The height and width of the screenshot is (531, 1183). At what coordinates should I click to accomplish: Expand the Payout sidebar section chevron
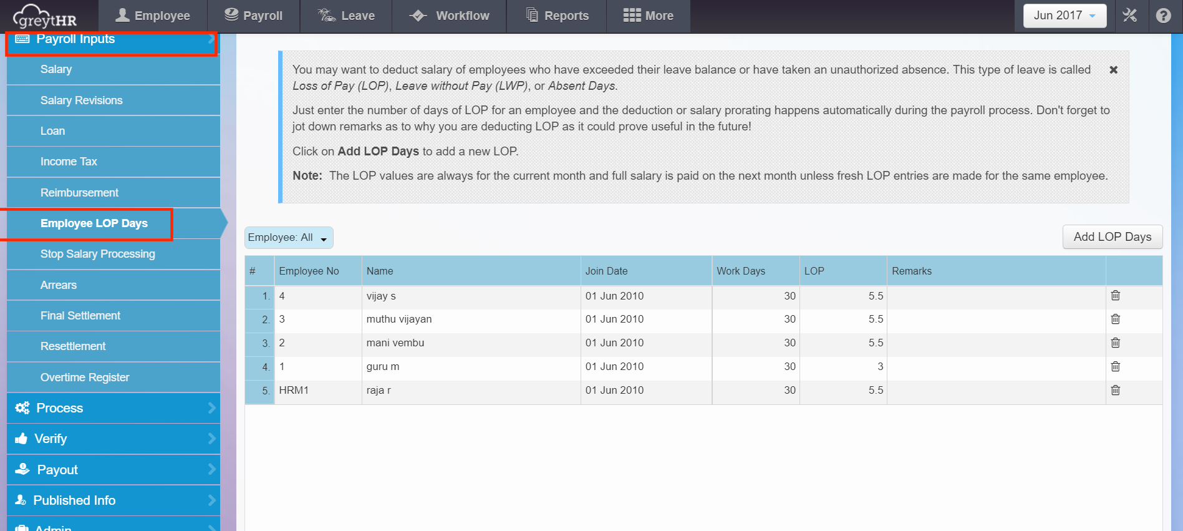(212, 469)
